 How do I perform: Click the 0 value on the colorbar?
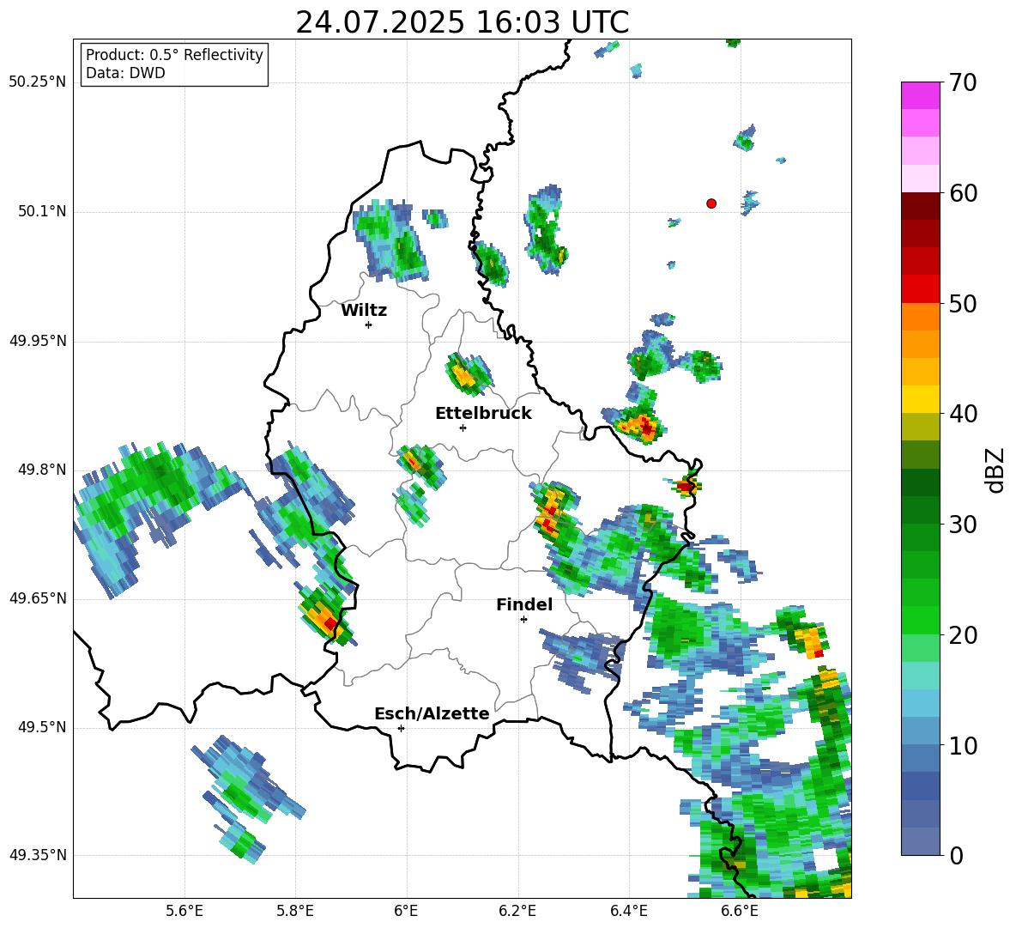click(x=956, y=855)
